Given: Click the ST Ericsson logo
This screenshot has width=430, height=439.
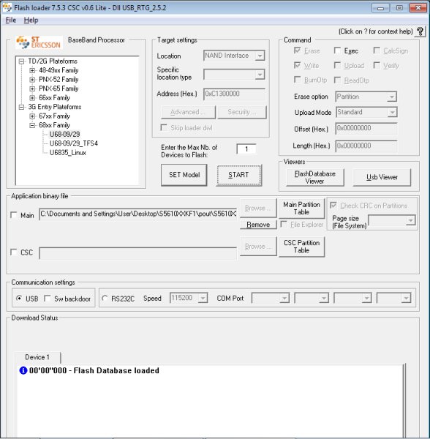Looking at the screenshot, I should tap(39, 42).
